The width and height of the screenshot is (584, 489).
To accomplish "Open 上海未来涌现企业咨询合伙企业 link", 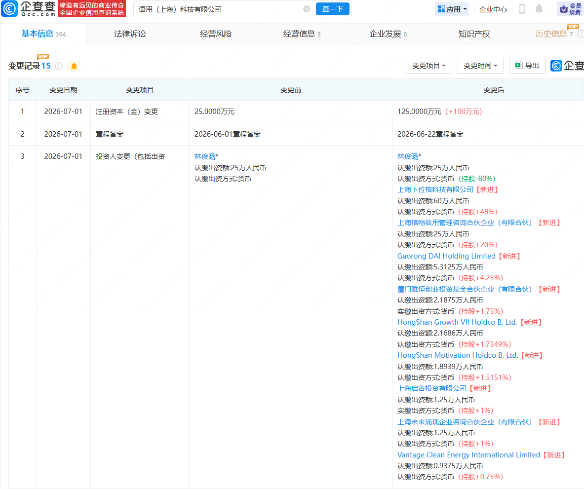I will click(465, 422).
